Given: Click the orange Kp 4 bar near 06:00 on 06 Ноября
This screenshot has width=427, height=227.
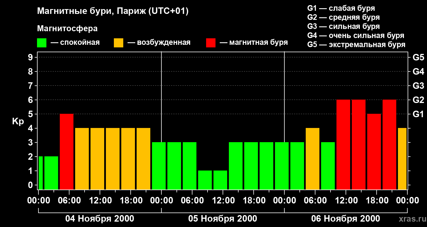Looking at the screenshot, I should [x=313, y=159].
